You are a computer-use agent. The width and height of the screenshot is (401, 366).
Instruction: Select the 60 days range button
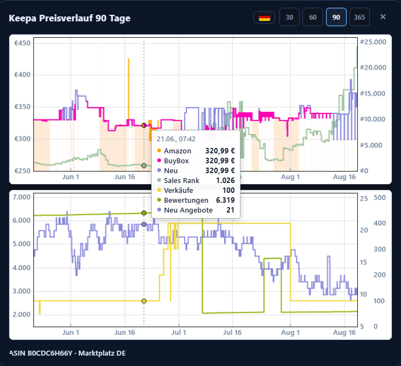(313, 17)
